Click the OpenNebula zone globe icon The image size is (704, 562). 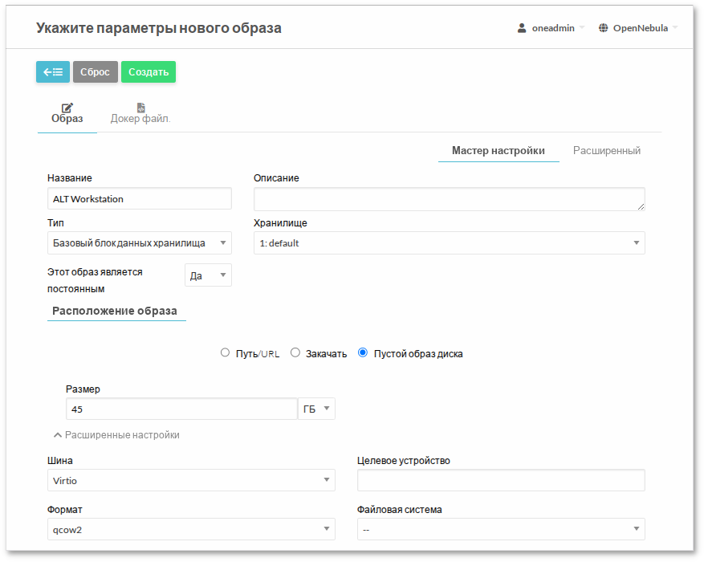(x=603, y=27)
